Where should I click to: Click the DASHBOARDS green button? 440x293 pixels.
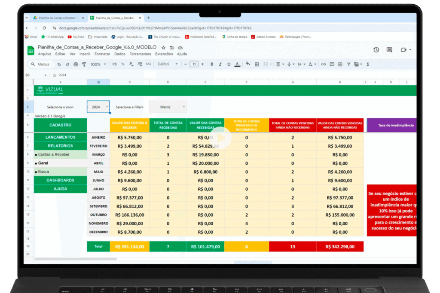coord(60,180)
